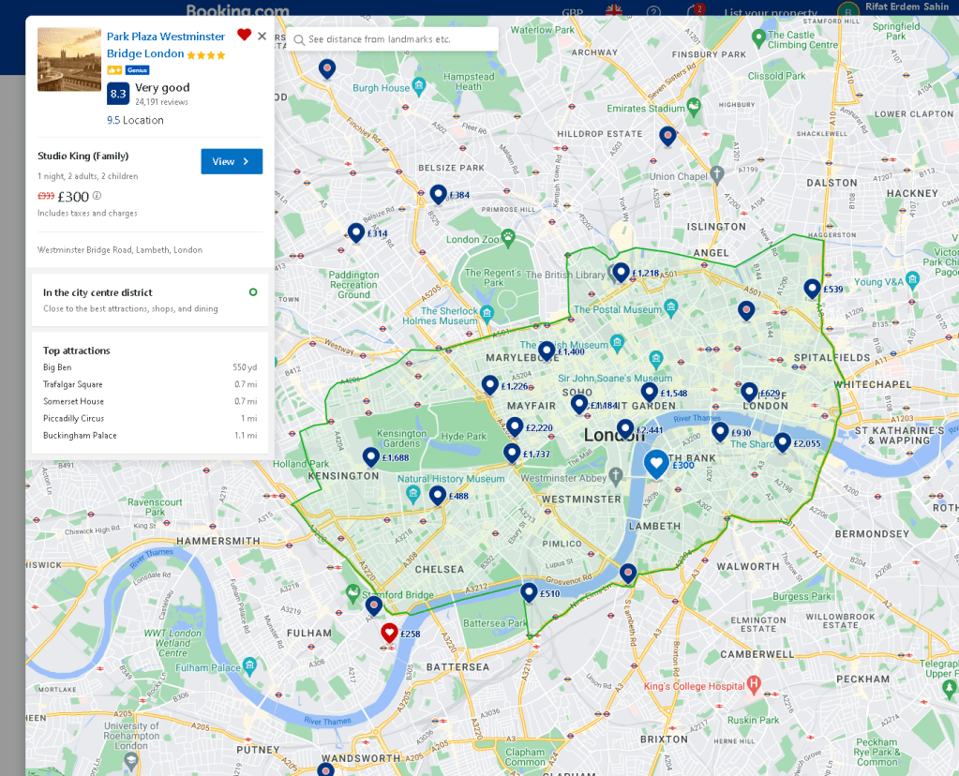Open Park Plaza Westminster Bridge London link
The height and width of the screenshot is (776, 959).
point(166,45)
